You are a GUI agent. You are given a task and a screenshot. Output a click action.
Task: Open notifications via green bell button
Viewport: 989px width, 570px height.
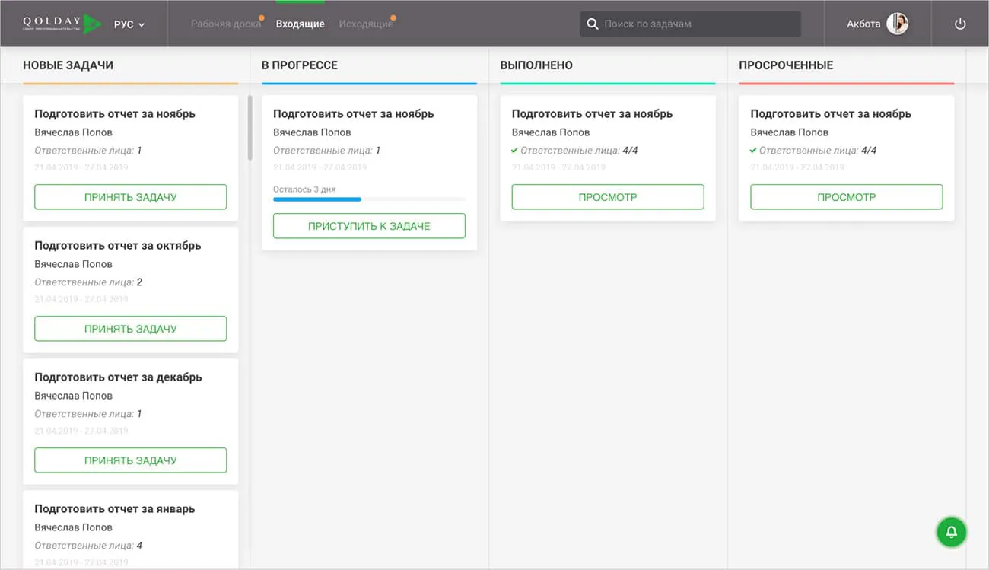951,532
